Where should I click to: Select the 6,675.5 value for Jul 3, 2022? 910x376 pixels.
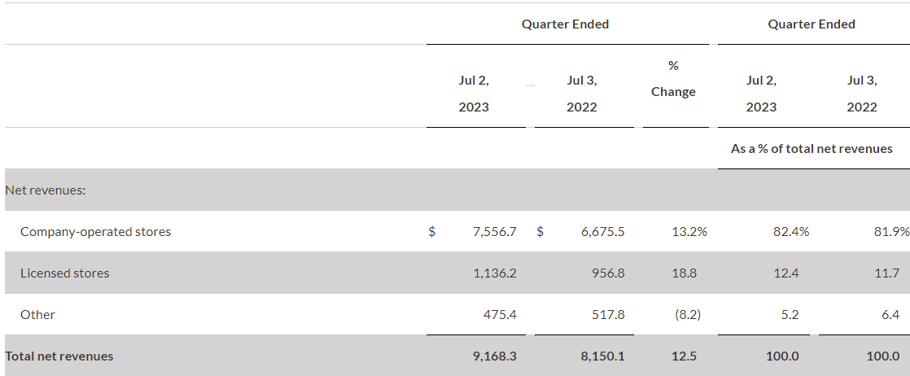coord(603,231)
